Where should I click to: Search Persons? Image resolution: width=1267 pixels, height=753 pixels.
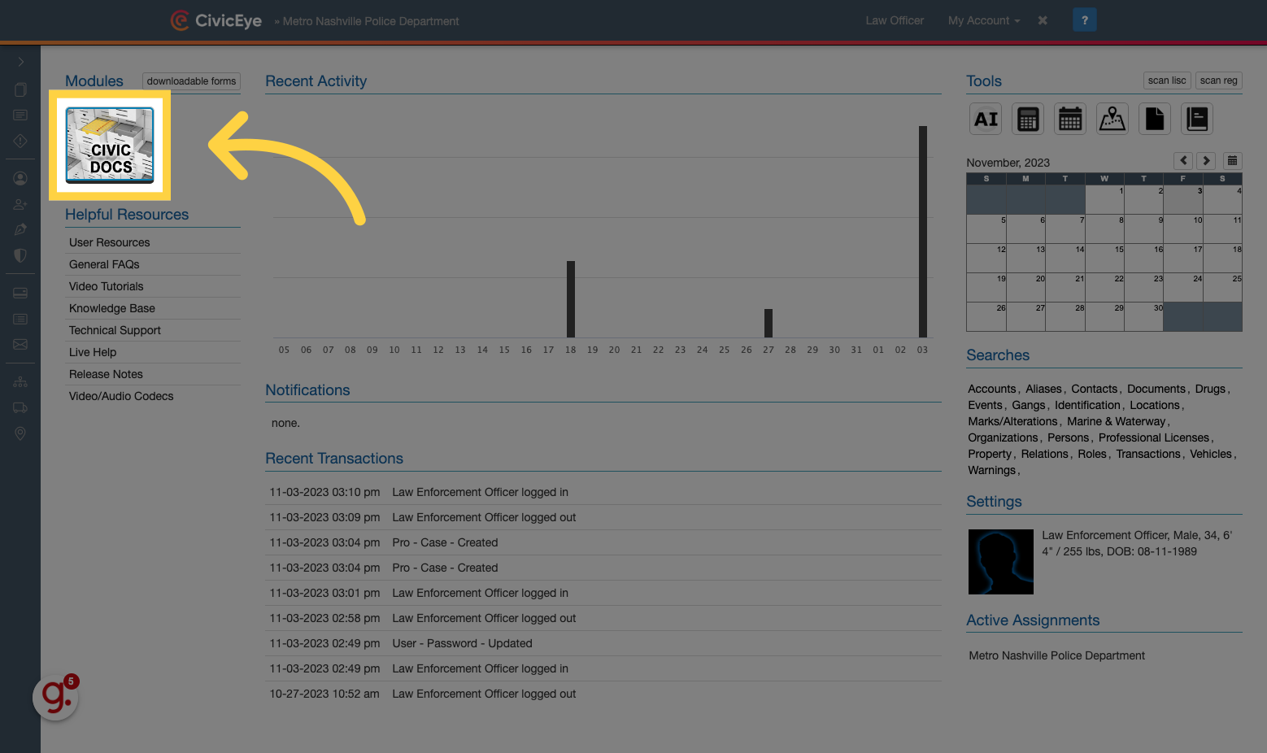tap(1068, 437)
